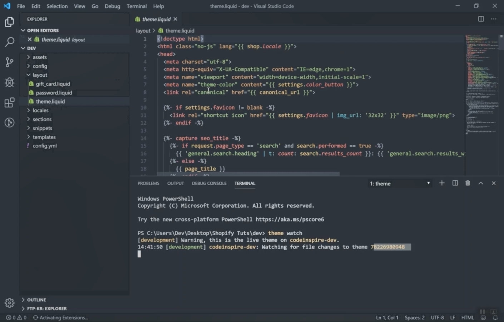Open the File menu
Screen dimensions: 504x322
click(x=21, y=6)
